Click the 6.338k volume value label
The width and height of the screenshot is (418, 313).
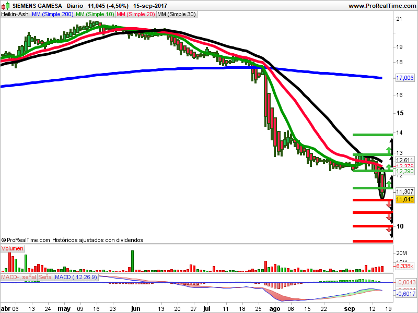(404, 266)
